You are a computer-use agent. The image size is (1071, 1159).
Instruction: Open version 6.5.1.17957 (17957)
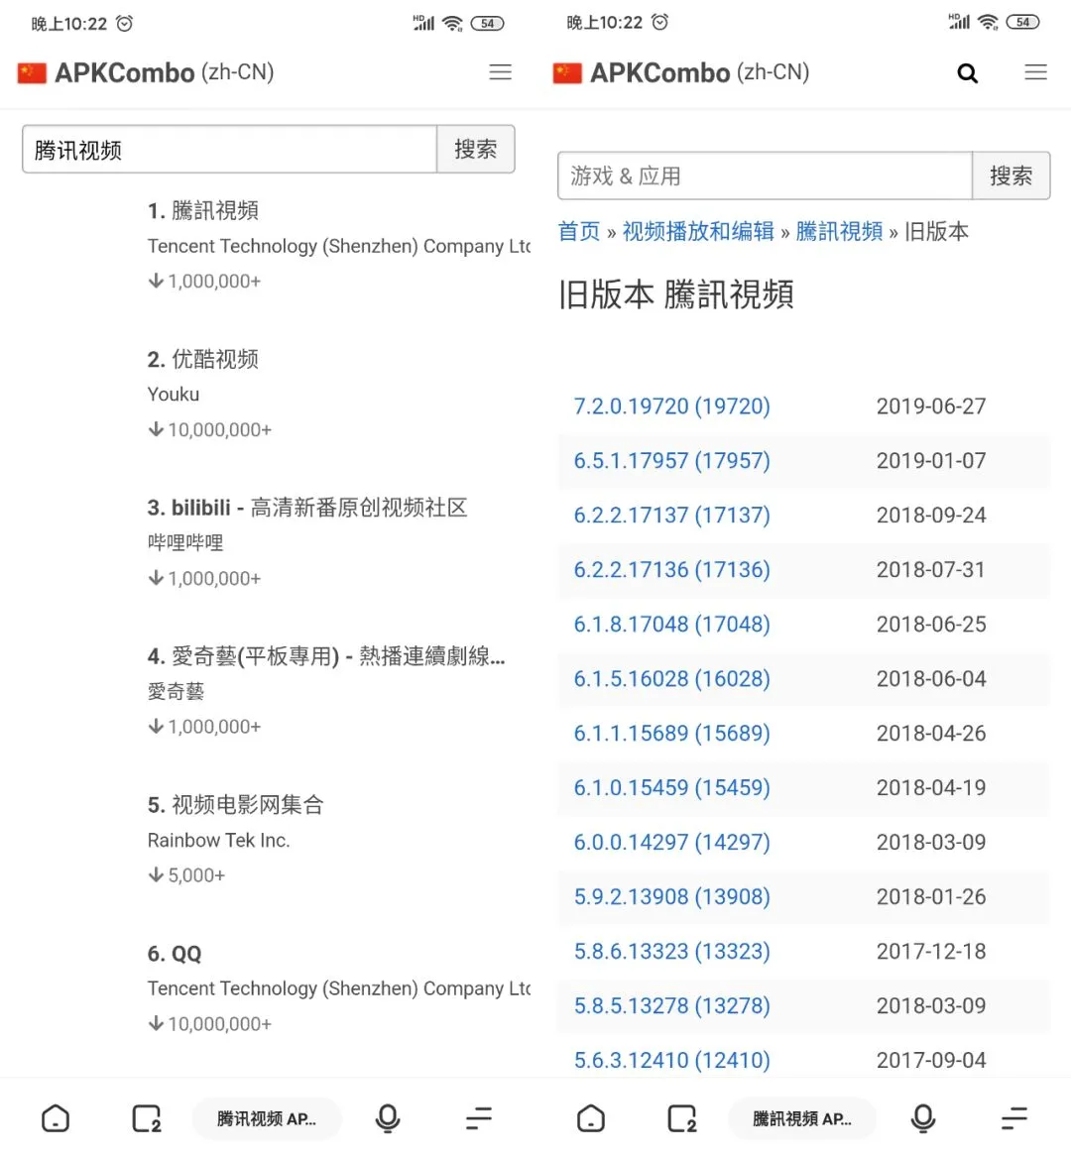coord(672,460)
